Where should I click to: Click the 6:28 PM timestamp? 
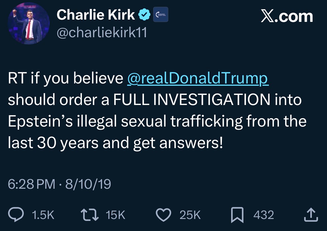(x=32, y=184)
